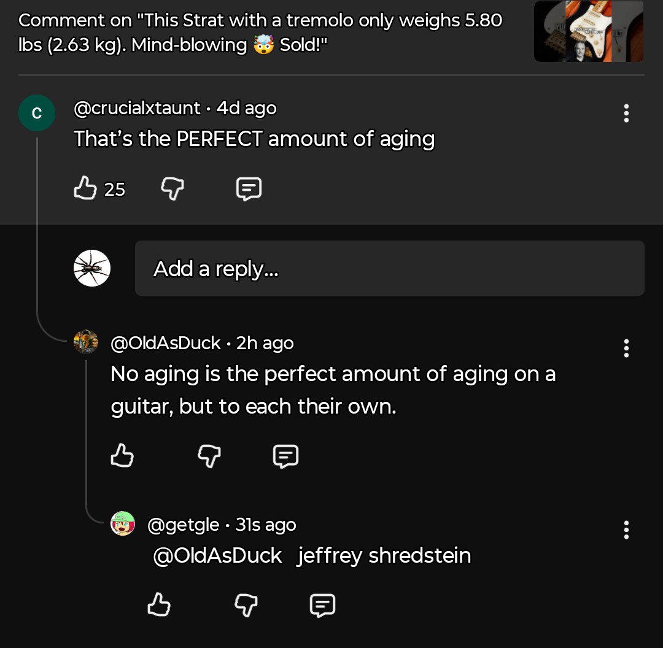This screenshot has height=648, width=663.
Task: Dislike the @crucialxtaunt comment
Action: point(172,188)
